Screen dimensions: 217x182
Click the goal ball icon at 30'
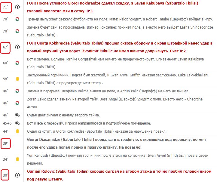(x=17, y=175)
